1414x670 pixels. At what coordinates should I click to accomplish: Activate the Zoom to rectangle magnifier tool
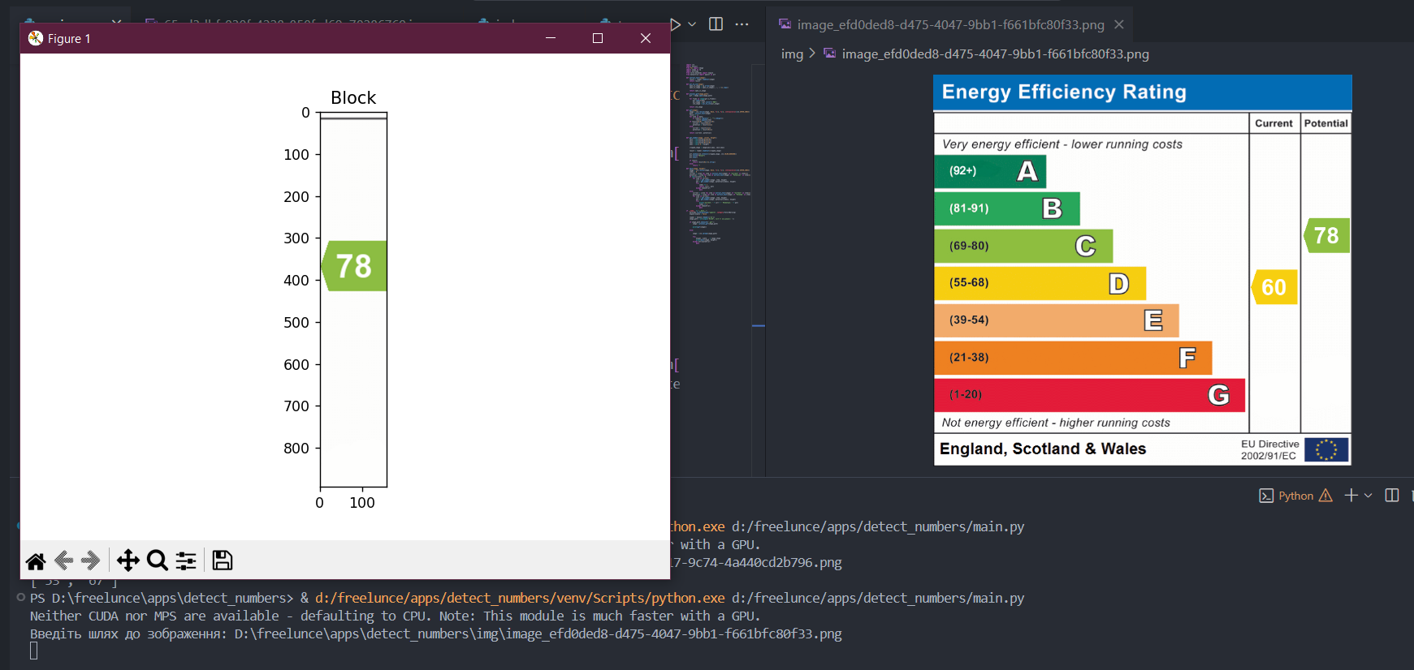158,560
